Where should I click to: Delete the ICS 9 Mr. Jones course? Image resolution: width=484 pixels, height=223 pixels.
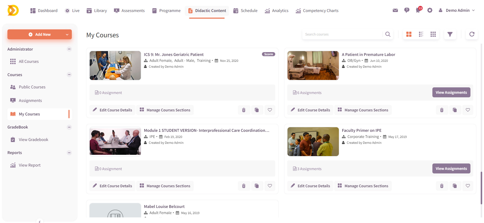[244, 110]
